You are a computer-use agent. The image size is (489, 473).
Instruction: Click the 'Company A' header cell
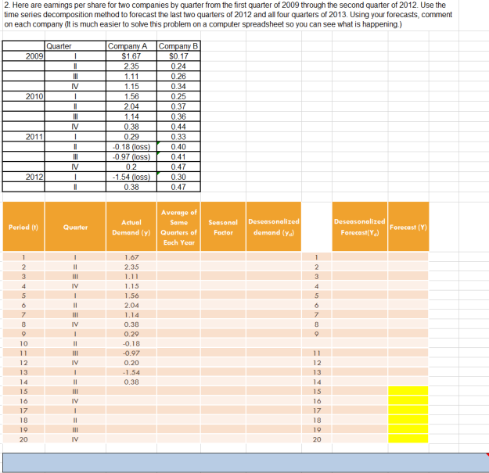[131, 46]
